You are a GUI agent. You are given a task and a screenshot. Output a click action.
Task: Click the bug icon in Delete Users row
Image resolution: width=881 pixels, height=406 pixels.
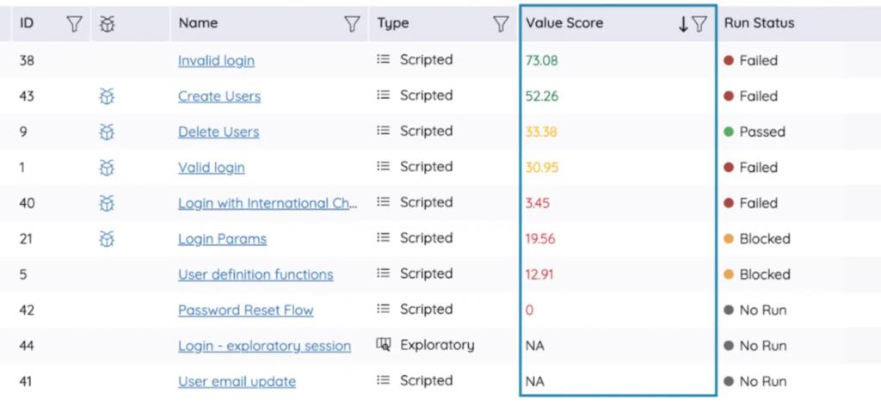106,132
